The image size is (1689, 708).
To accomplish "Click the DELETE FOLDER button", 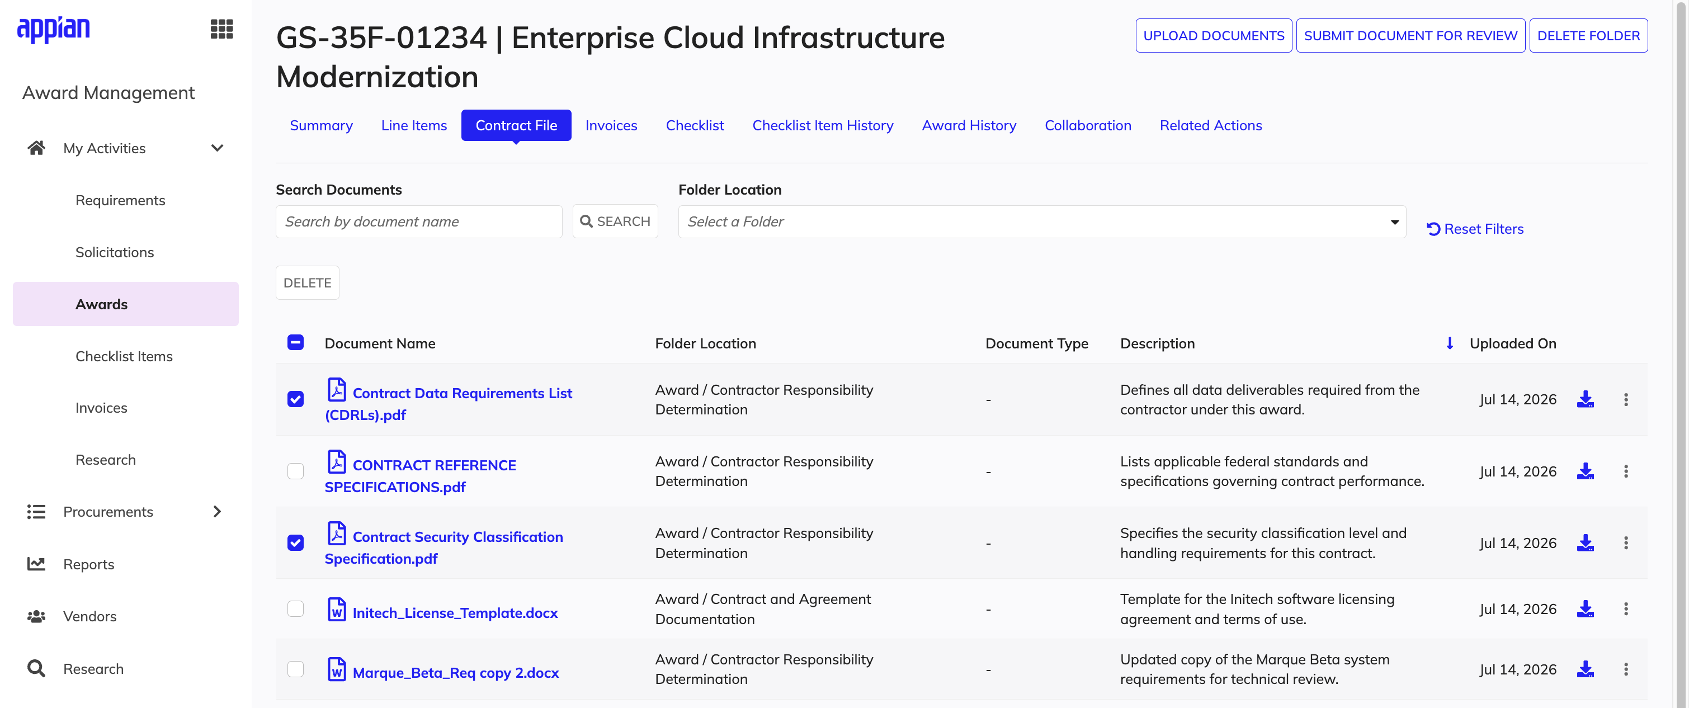I will click(x=1588, y=35).
